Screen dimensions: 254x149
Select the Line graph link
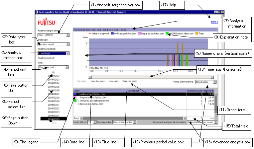pos(114,81)
